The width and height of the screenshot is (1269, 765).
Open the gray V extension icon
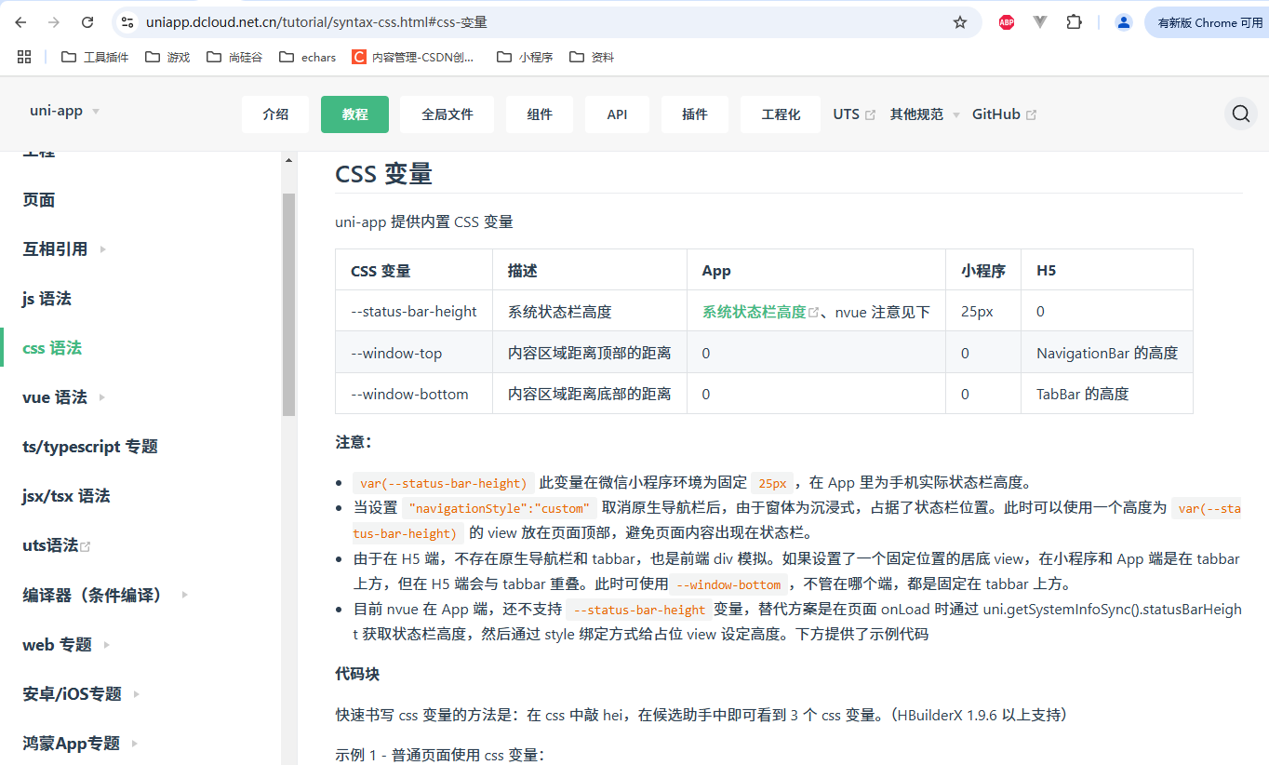pyautogui.click(x=1040, y=22)
